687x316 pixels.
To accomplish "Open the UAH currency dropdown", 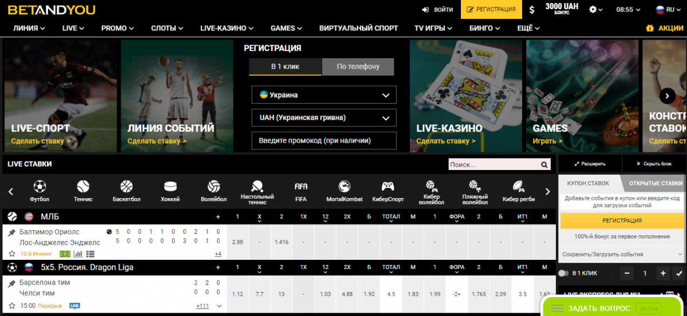I will 324,118.
